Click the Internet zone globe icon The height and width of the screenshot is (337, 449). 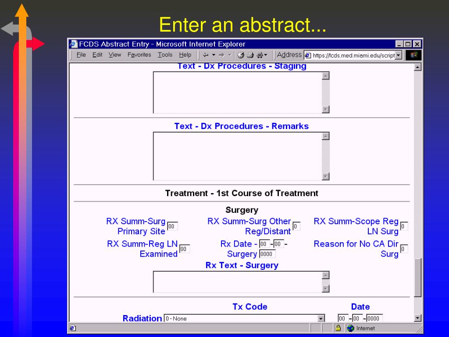pos(350,328)
